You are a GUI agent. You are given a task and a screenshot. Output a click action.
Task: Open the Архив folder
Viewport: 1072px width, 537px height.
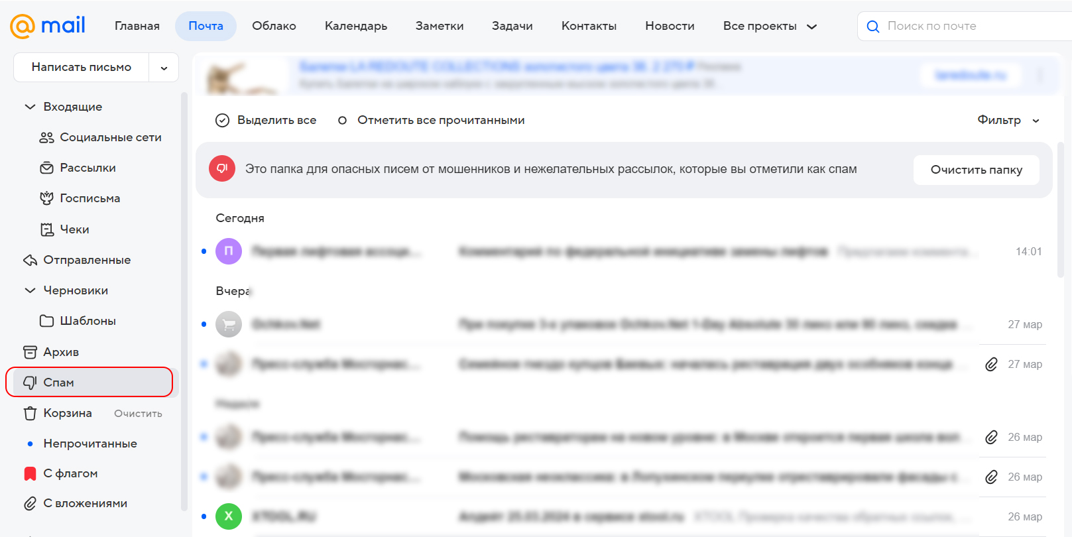[61, 352]
